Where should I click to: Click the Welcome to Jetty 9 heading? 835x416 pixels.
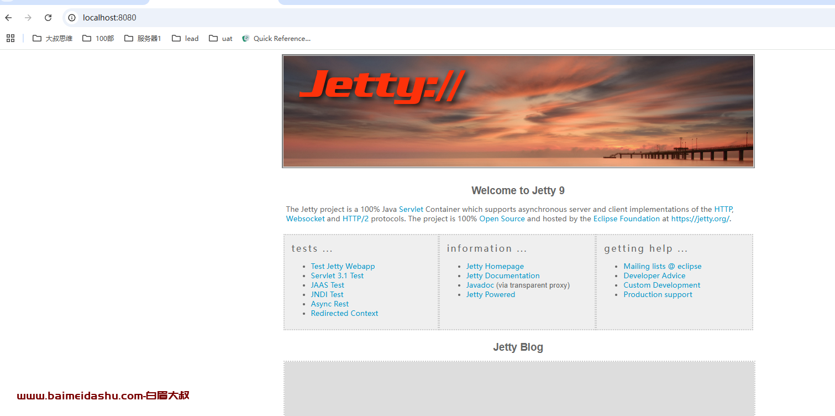tap(518, 190)
